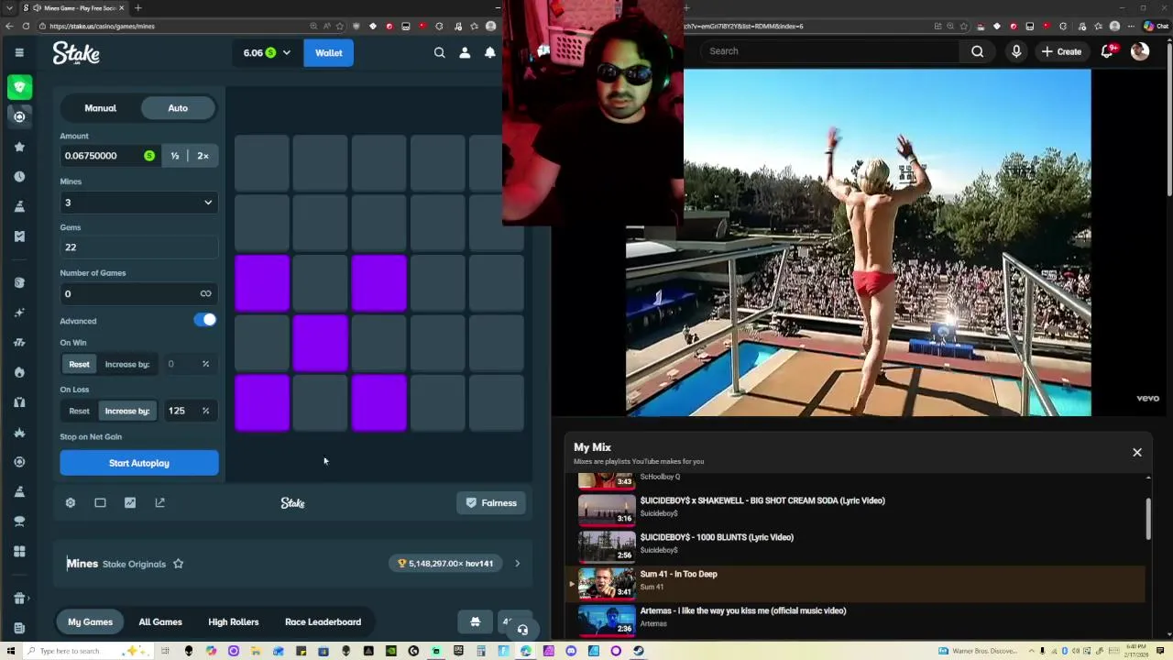Reload the Stake browser page
The image size is (1173, 660).
[x=26, y=26]
